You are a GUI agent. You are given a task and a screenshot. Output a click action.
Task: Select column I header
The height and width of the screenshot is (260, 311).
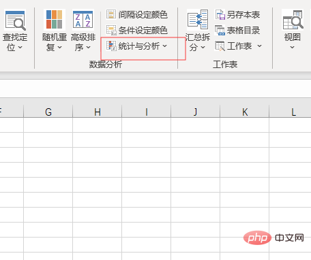pos(147,112)
